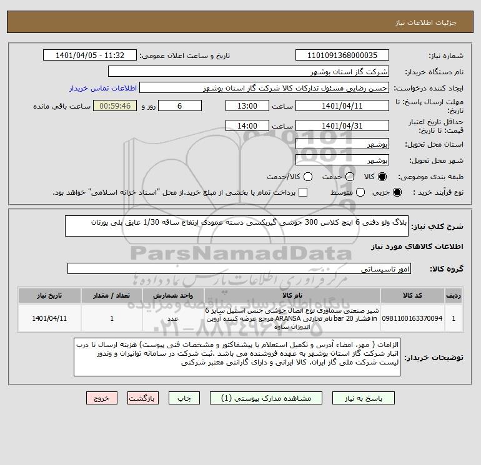Open مشاهده مدارک پیوستی (1) button
This screenshot has height=465, width=481.
tap(266, 398)
